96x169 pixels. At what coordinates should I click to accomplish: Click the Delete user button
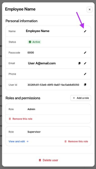[48, 160]
